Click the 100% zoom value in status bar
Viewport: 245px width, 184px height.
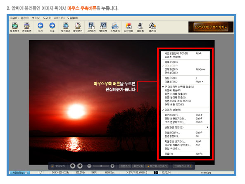click(94, 172)
